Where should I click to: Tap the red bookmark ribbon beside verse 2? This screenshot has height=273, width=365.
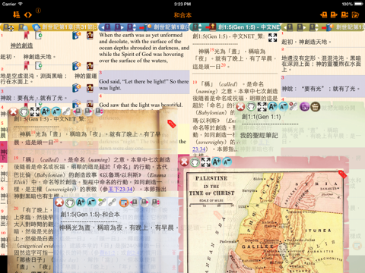tap(26, 66)
